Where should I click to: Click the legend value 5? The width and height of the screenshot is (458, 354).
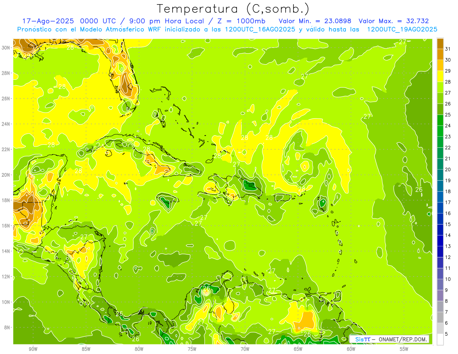(447, 334)
